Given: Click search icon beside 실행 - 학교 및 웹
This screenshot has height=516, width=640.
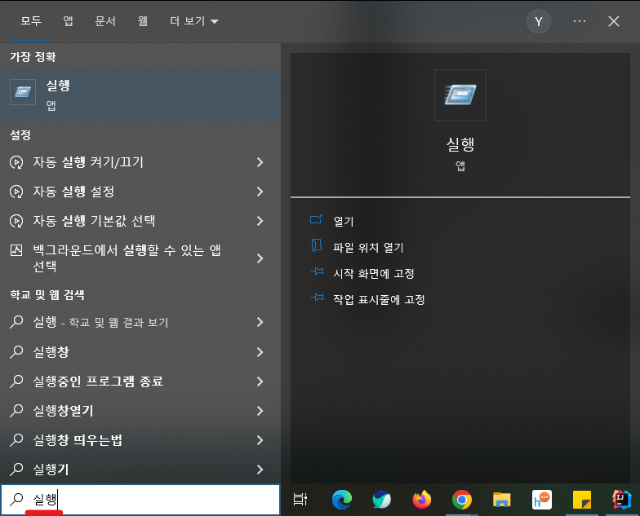Looking at the screenshot, I should point(16,321).
